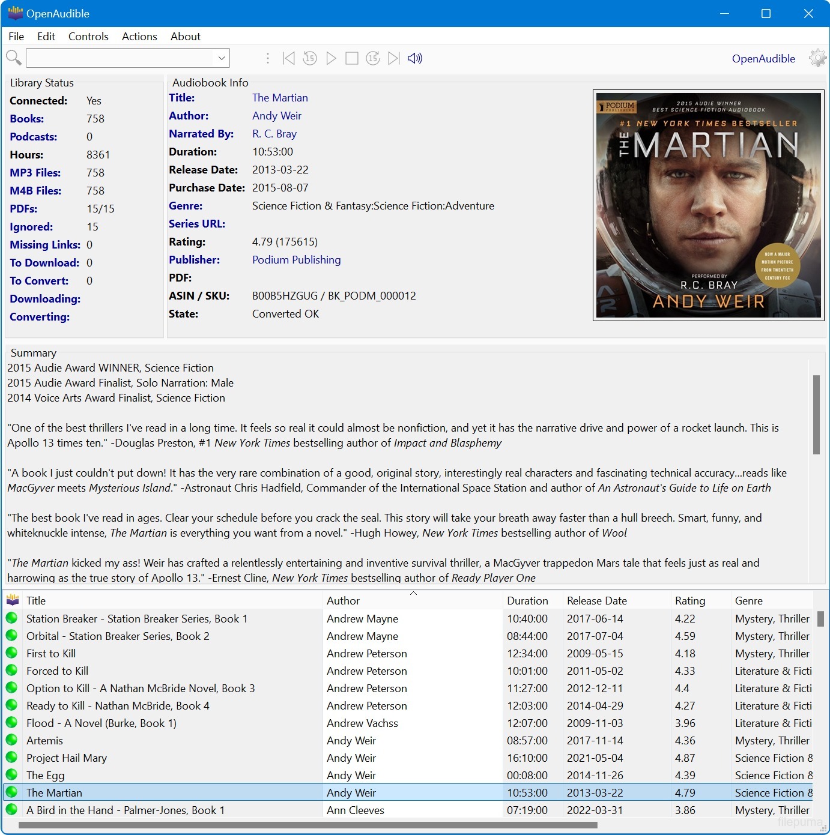
Task: Click green status icon for Flood row
Action: 11,723
